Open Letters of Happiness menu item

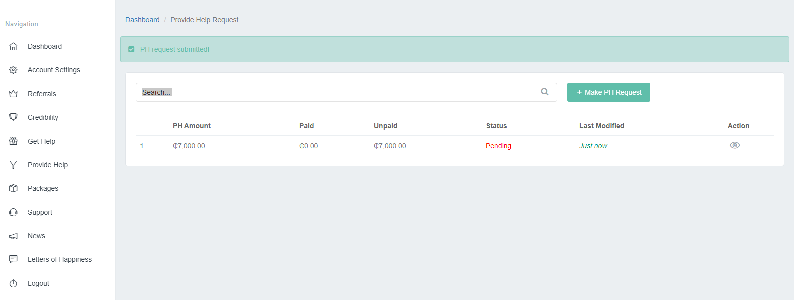(59, 259)
